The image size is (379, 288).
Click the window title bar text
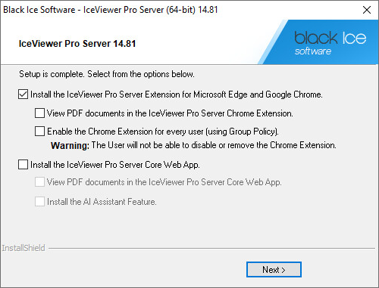(x=111, y=10)
